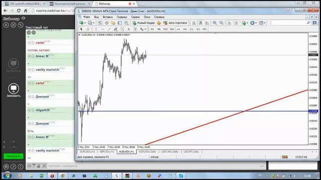
Task: Expand the Profiles dropdown arrow
Action: [94, 23]
